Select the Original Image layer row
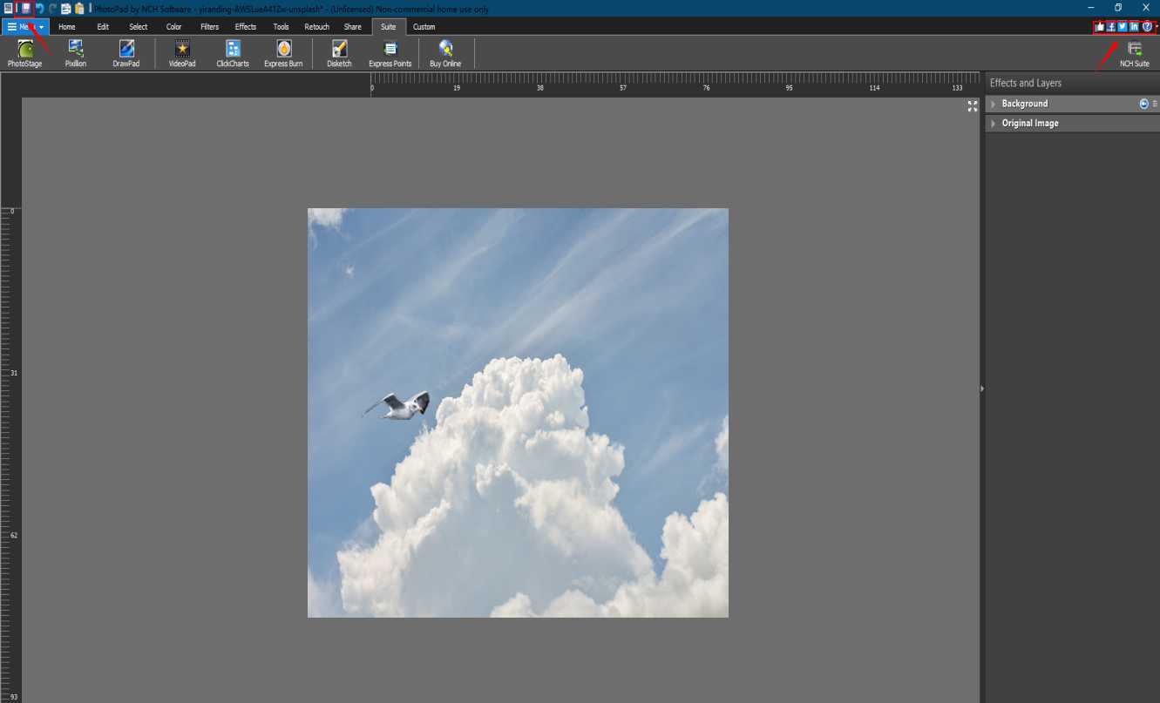 (x=1073, y=124)
